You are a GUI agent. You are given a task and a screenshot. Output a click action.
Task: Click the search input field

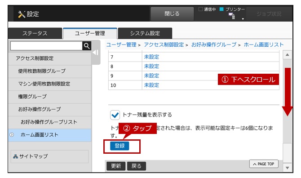46,46
